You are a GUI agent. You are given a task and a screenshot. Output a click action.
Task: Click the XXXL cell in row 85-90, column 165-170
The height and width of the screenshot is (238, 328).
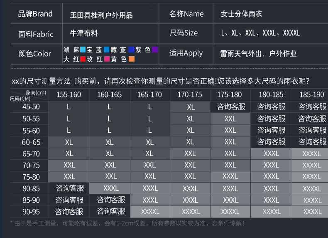pyautogui.click(x=150, y=200)
